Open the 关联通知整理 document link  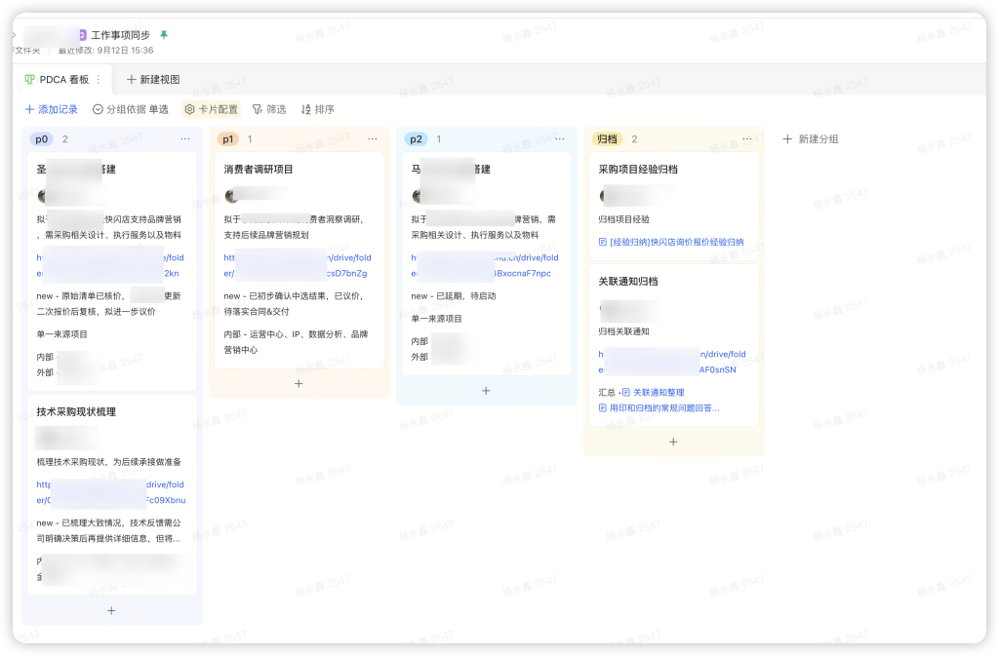pos(658,392)
